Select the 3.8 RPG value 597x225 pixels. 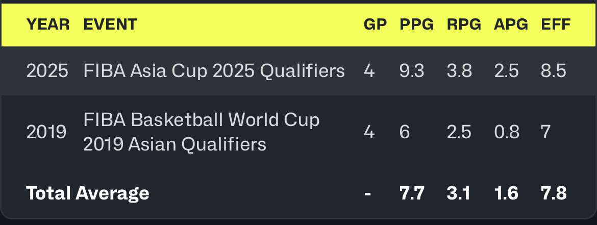459,71
